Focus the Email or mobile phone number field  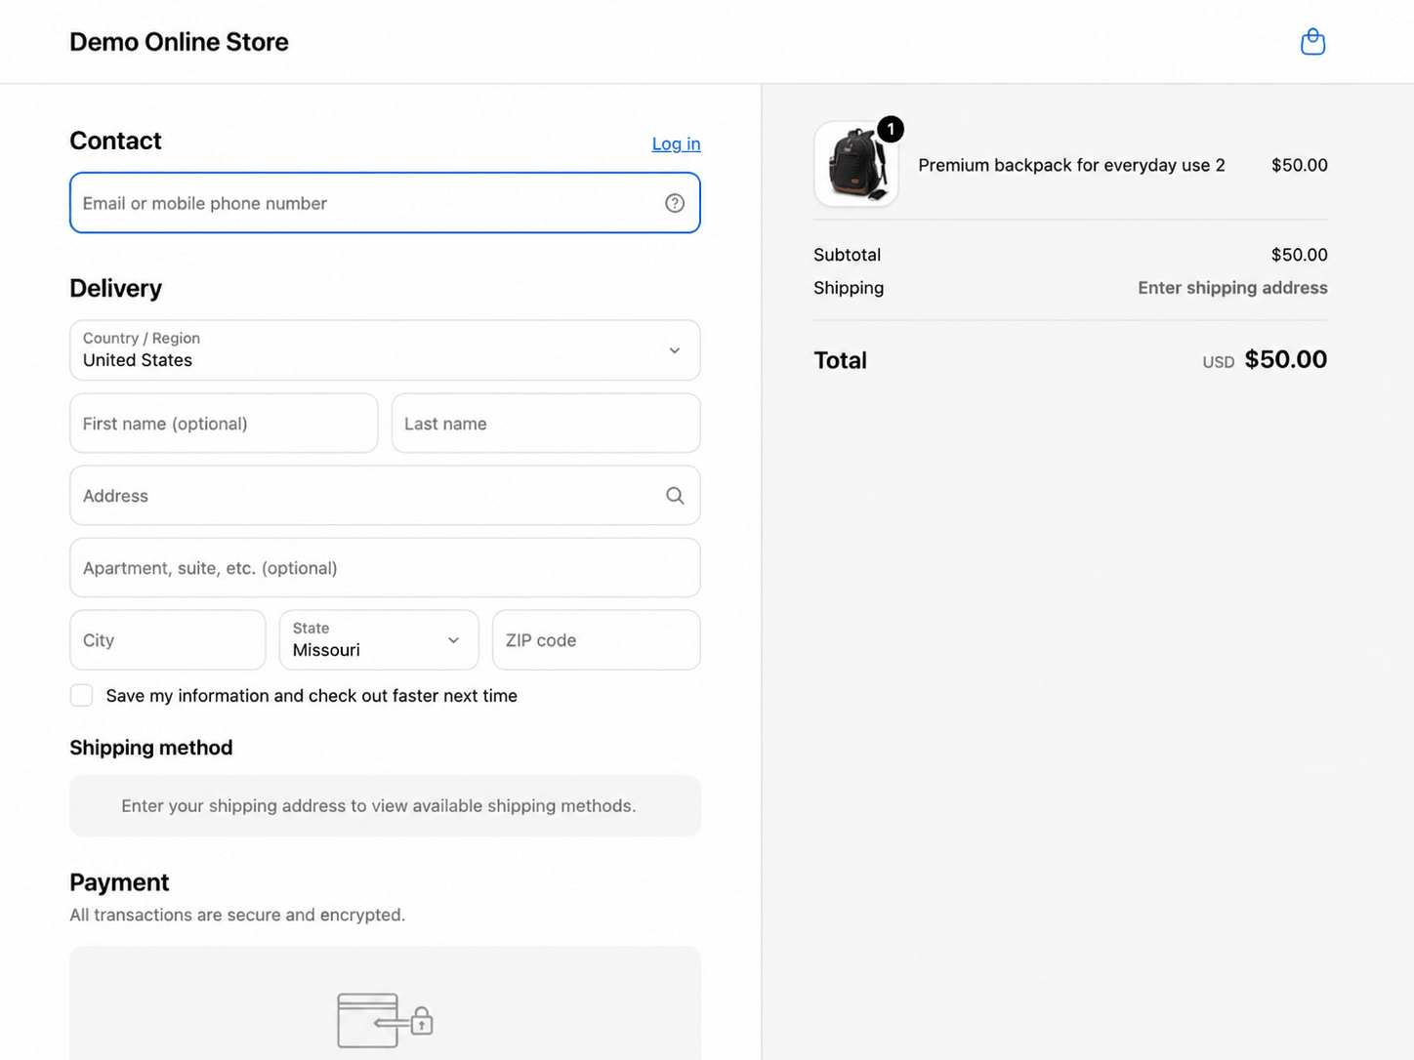pyautogui.click(x=385, y=203)
